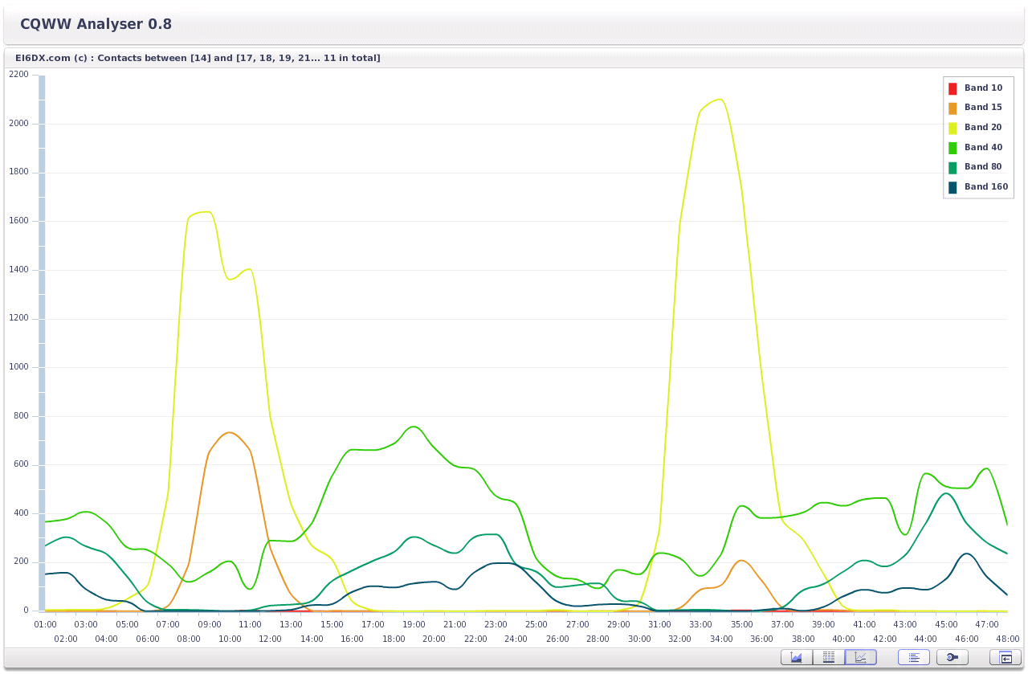Select the Band 40 legend label
The image size is (1028, 674).
[983, 148]
